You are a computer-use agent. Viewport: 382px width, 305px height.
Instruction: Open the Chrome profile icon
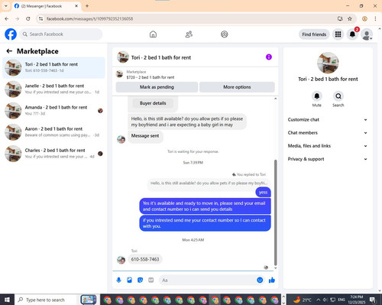coord(364,18)
